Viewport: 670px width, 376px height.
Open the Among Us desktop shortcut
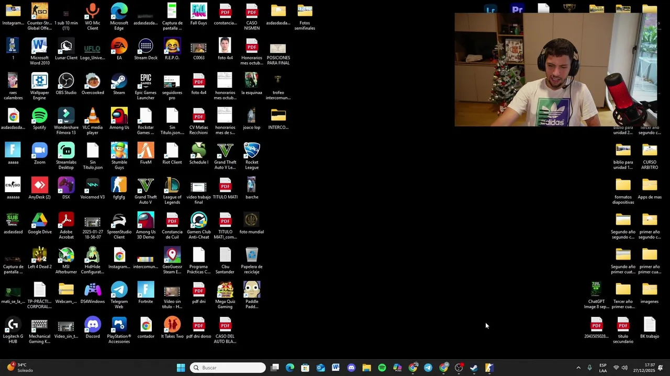(x=119, y=119)
